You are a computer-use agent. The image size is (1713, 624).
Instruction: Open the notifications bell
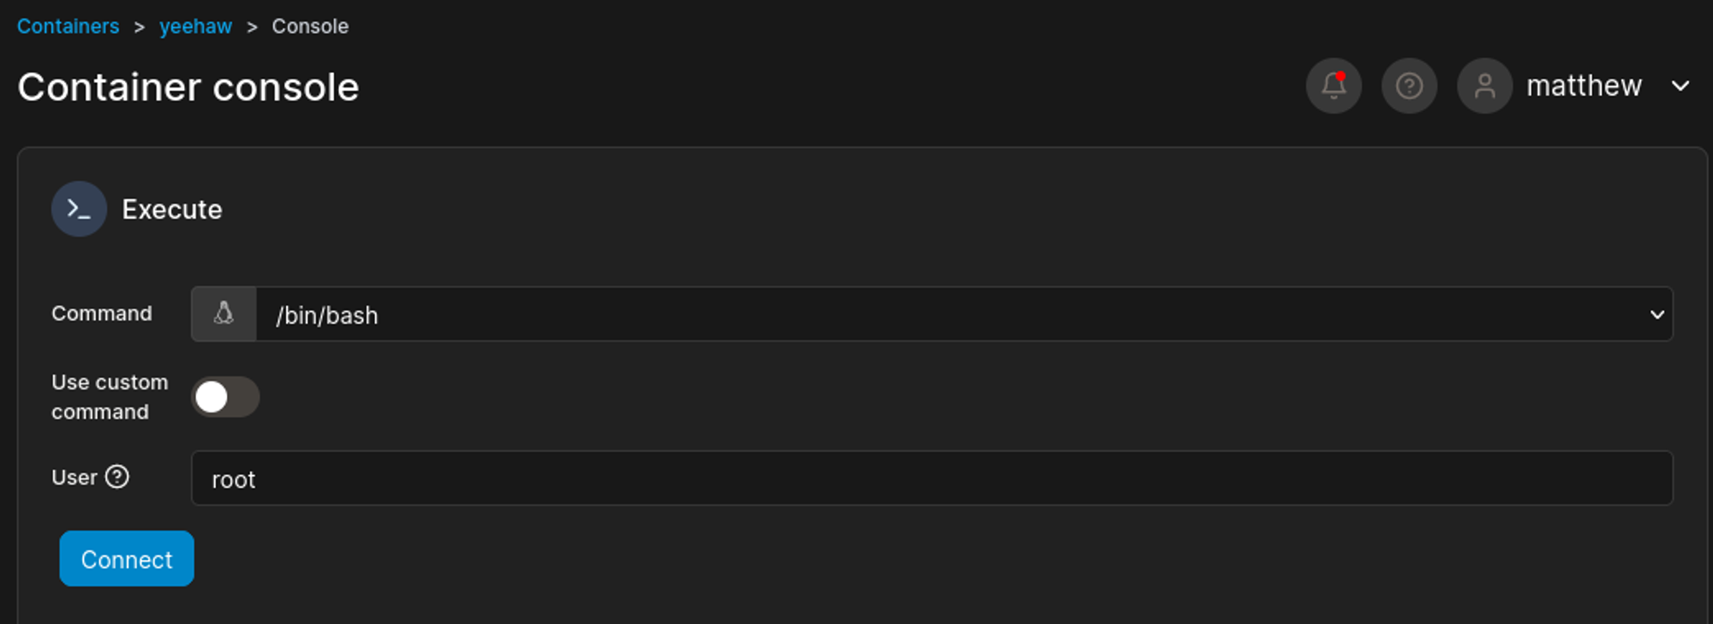(x=1334, y=86)
